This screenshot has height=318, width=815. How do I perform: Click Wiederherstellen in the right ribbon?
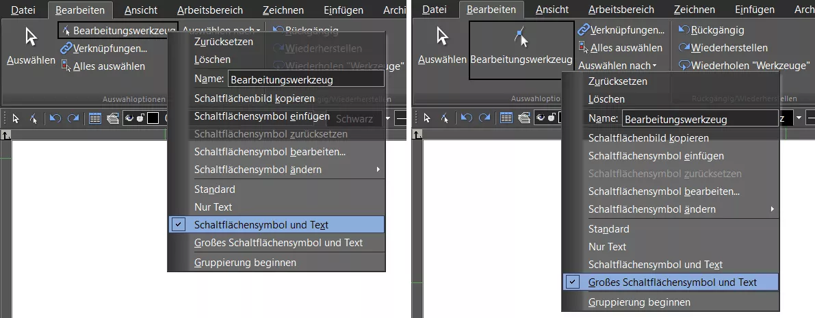[x=723, y=48]
